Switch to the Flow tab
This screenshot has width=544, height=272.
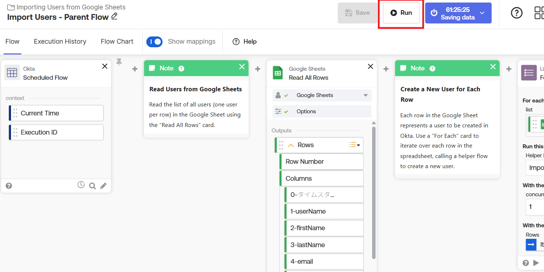tap(12, 41)
